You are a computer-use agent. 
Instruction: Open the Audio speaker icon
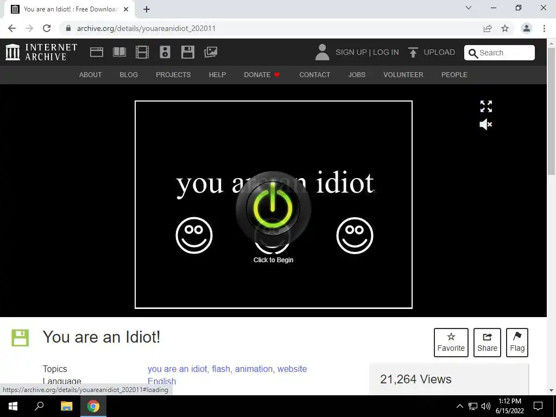click(165, 52)
